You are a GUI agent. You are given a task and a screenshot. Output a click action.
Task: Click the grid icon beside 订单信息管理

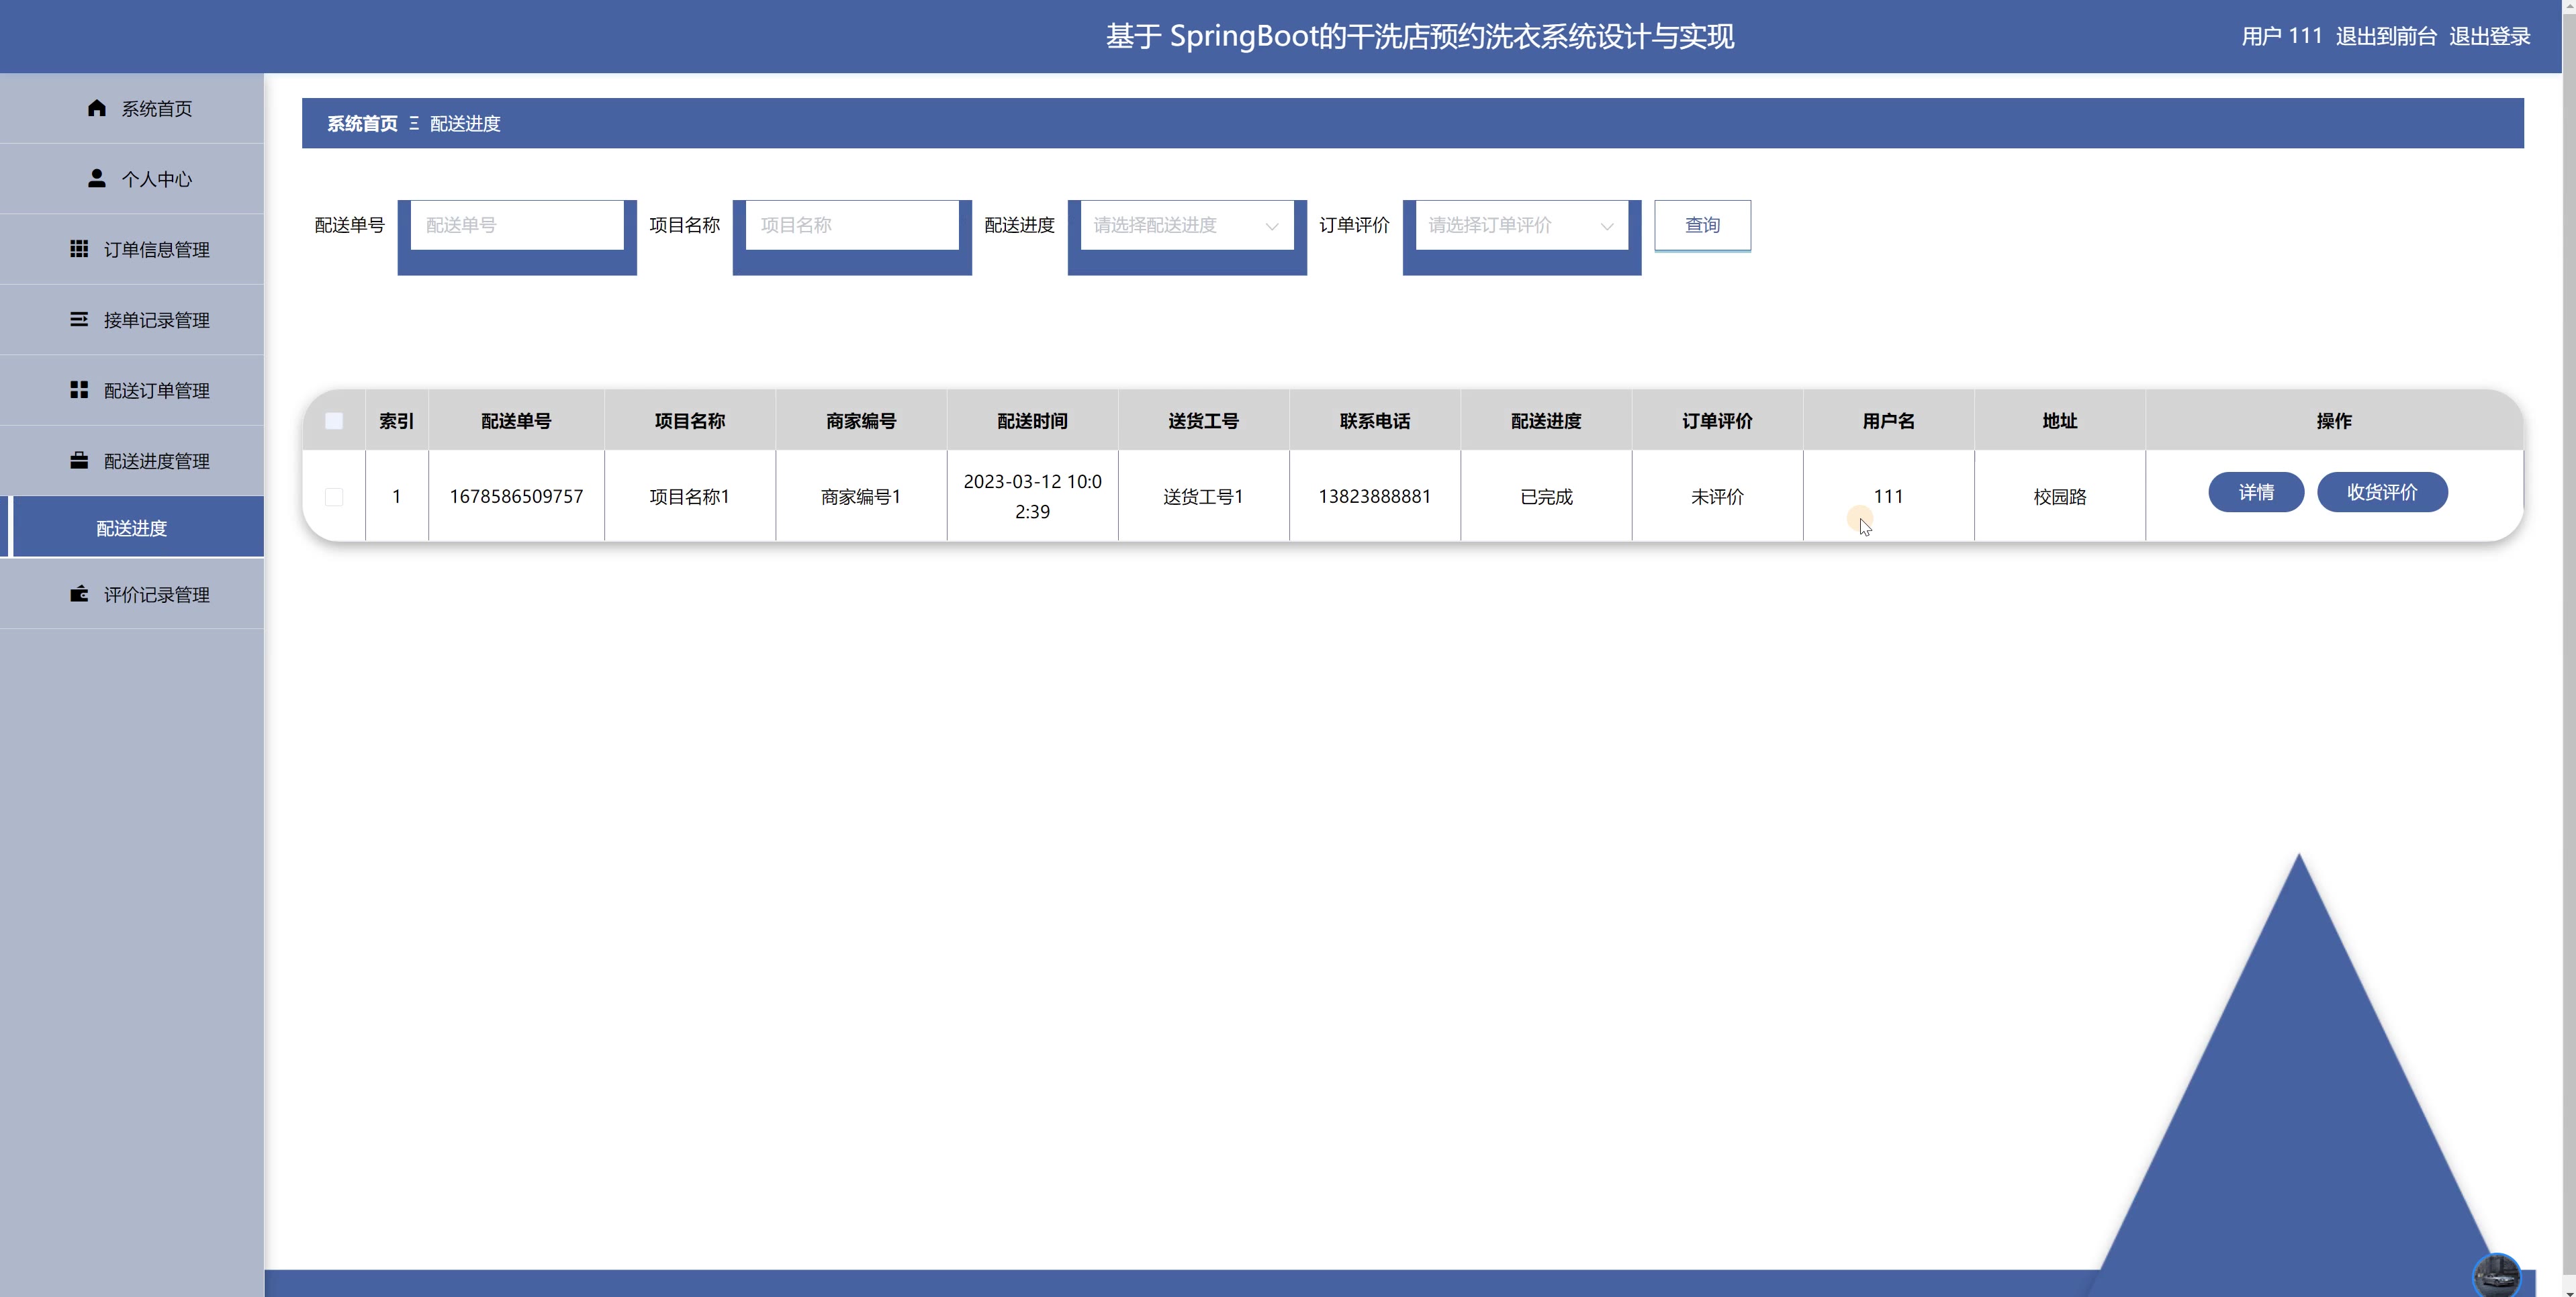pyautogui.click(x=79, y=249)
